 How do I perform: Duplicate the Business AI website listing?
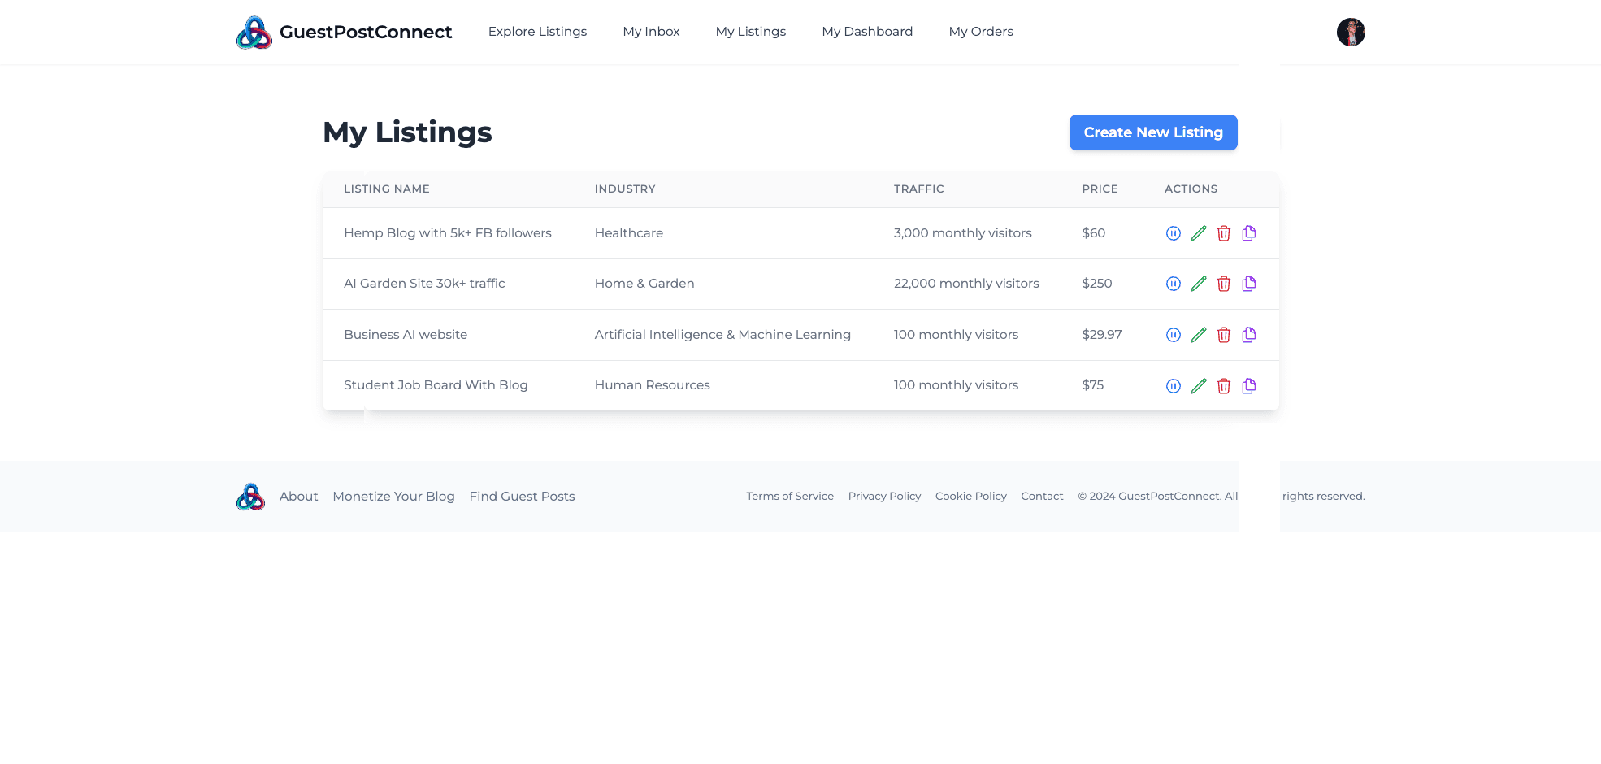(1249, 335)
